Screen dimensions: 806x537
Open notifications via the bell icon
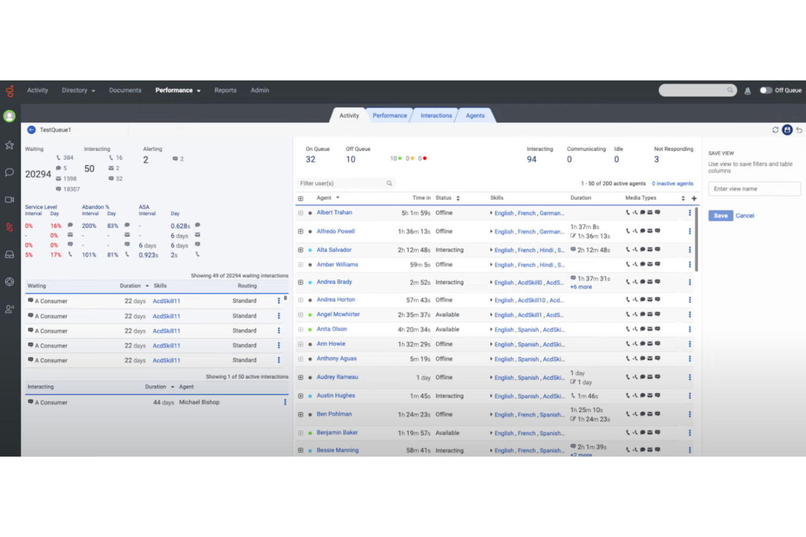coord(747,90)
